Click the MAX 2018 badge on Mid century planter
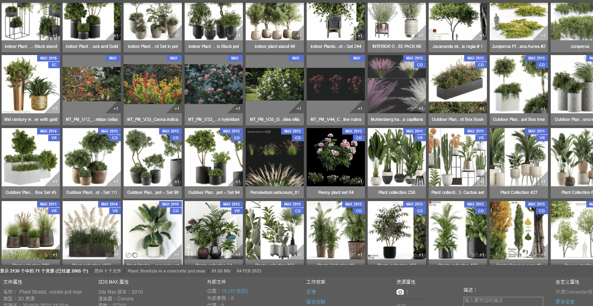593x306 pixels. [x=48, y=58]
